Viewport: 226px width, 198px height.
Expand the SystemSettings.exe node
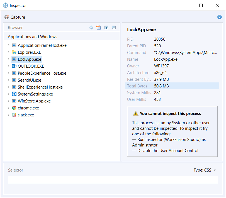coord(9,94)
